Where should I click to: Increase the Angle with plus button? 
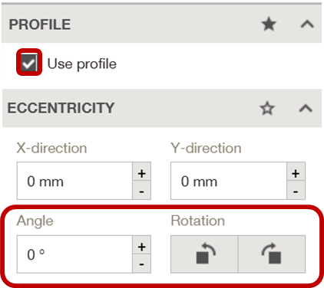[142, 245]
